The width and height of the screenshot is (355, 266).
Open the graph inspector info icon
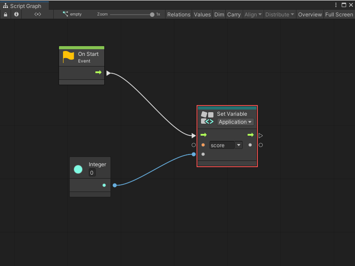pos(16,14)
